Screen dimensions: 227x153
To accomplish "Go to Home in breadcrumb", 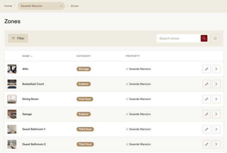I will [8, 6].
